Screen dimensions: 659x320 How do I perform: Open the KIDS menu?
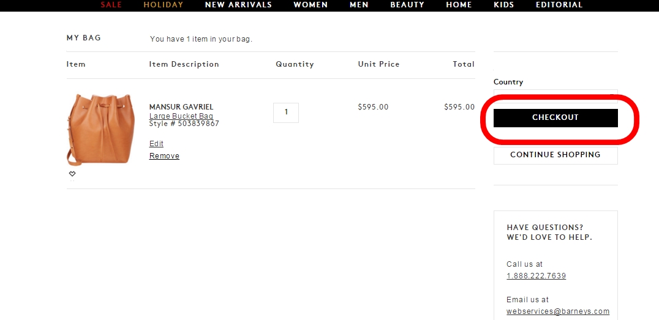(x=504, y=5)
